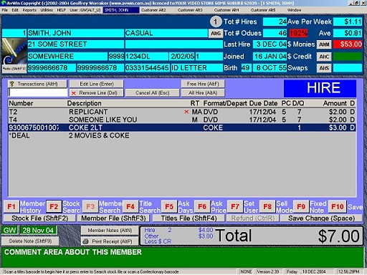The image size is (367, 275).
Task: Open the Window menu
Action: (x=294, y=10)
